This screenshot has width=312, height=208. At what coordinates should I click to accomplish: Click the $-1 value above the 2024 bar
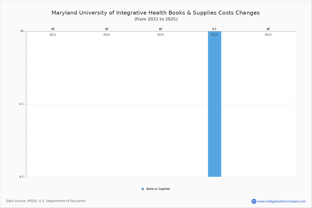coord(214,29)
